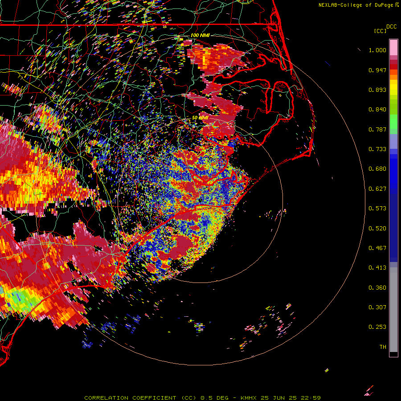Click the KMHX station identifier in caption
401x401 pixels.
click(248, 398)
